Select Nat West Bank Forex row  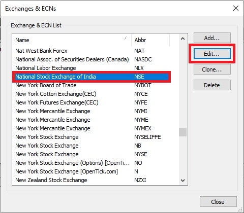(x=91, y=51)
